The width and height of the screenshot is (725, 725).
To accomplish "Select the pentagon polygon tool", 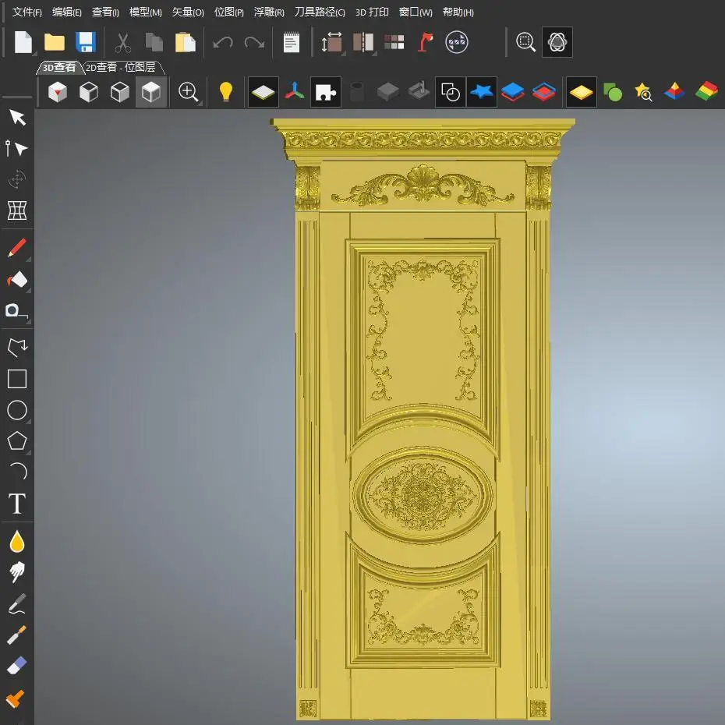I will click(x=17, y=440).
